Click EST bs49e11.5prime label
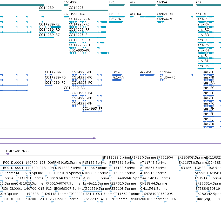 click(96, 184)
